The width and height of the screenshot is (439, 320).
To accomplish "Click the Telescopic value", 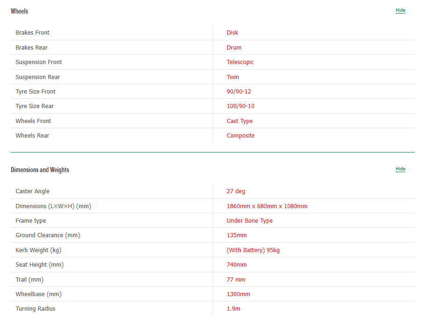I will [240, 62].
